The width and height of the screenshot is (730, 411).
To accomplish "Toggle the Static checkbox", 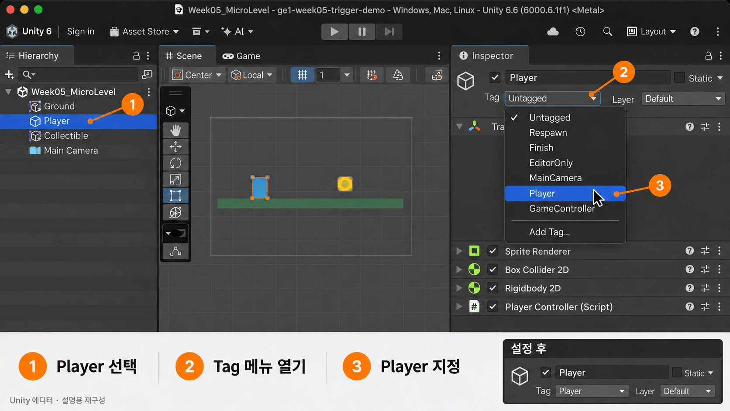I will click(x=679, y=78).
